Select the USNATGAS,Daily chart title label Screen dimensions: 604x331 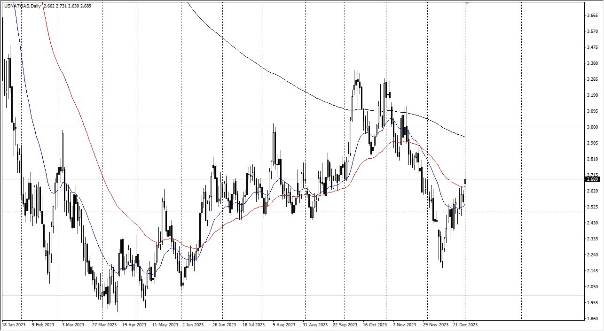coord(23,5)
